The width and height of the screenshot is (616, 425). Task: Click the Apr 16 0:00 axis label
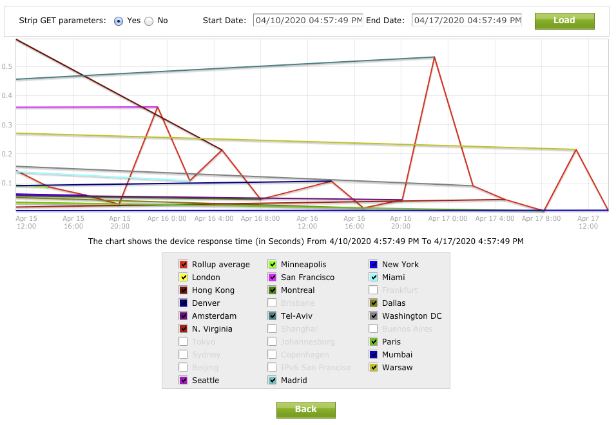(x=167, y=218)
